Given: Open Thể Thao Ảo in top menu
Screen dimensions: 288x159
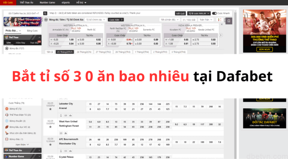Looking at the screenshot, I should [x=27, y=3].
